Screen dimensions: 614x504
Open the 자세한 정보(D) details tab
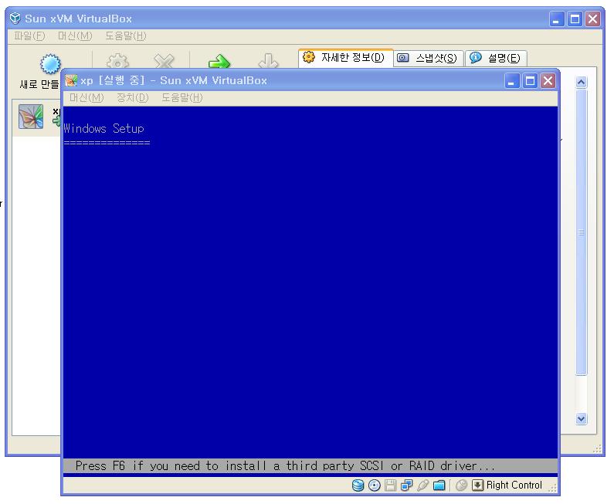coord(345,58)
